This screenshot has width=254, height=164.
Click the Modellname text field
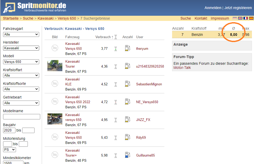(22, 117)
